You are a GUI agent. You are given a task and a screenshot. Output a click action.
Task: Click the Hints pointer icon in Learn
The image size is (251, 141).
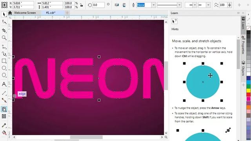coord(175,21)
